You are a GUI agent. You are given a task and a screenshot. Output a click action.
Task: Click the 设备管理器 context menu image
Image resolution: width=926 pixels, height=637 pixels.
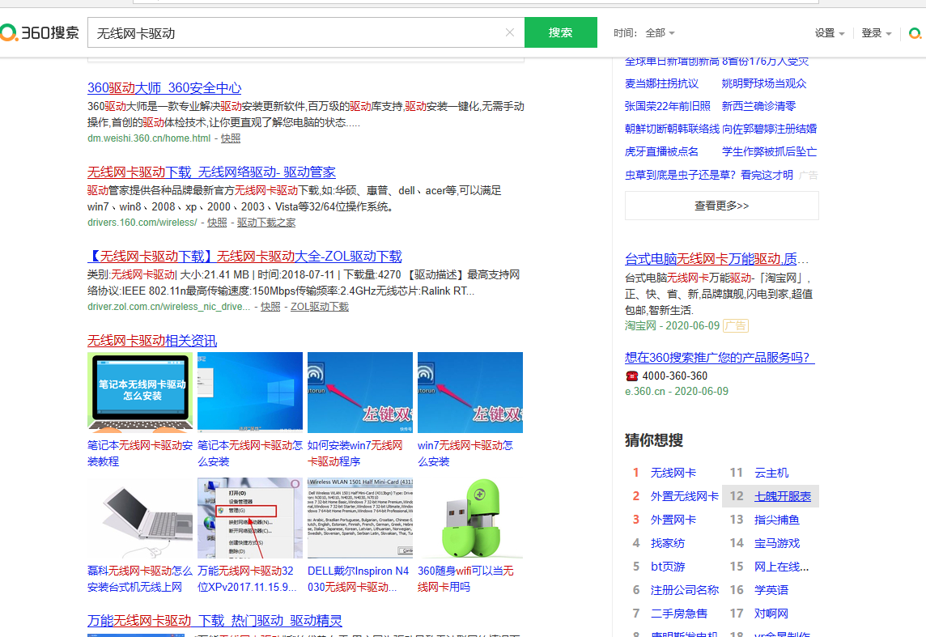(249, 518)
